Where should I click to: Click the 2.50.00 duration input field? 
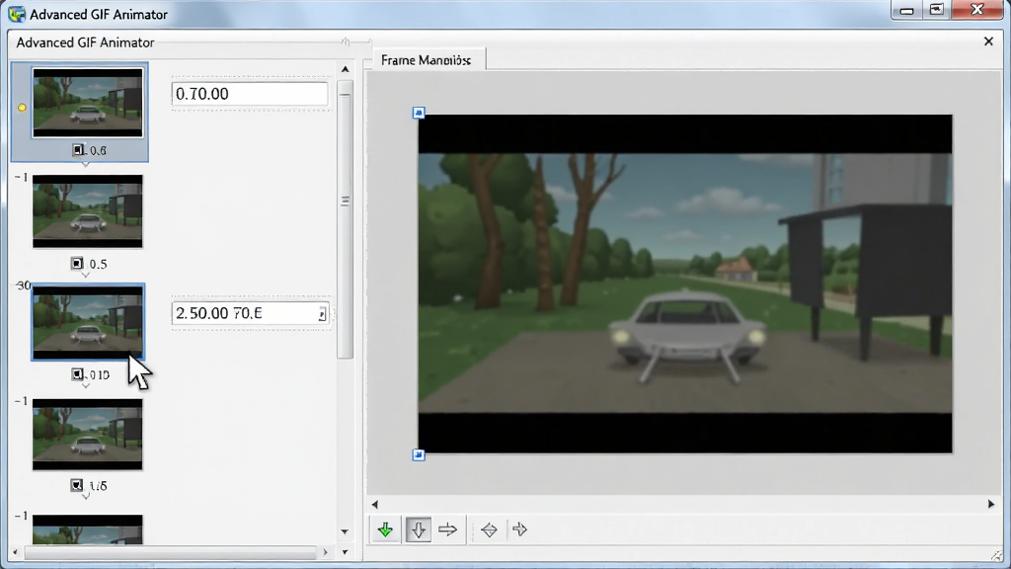click(x=250, y=313)
